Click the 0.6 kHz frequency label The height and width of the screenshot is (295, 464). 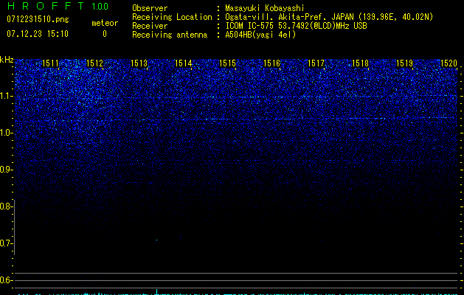[x=6, y=280]
